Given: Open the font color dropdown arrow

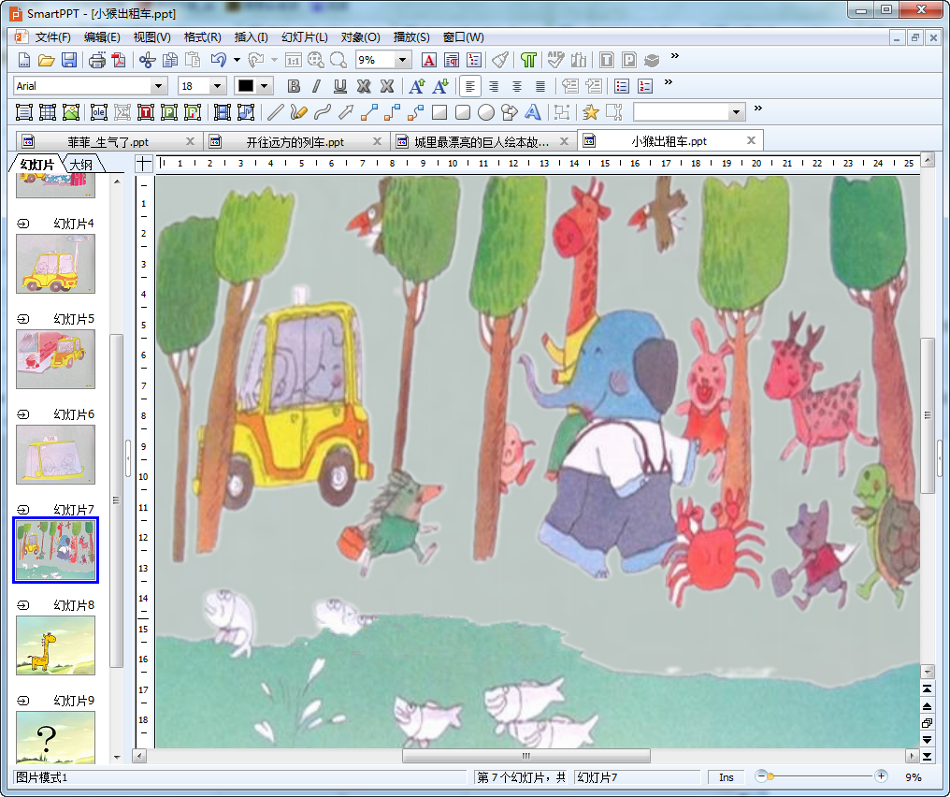Looking at the screenshot, I should pos(265,86).
